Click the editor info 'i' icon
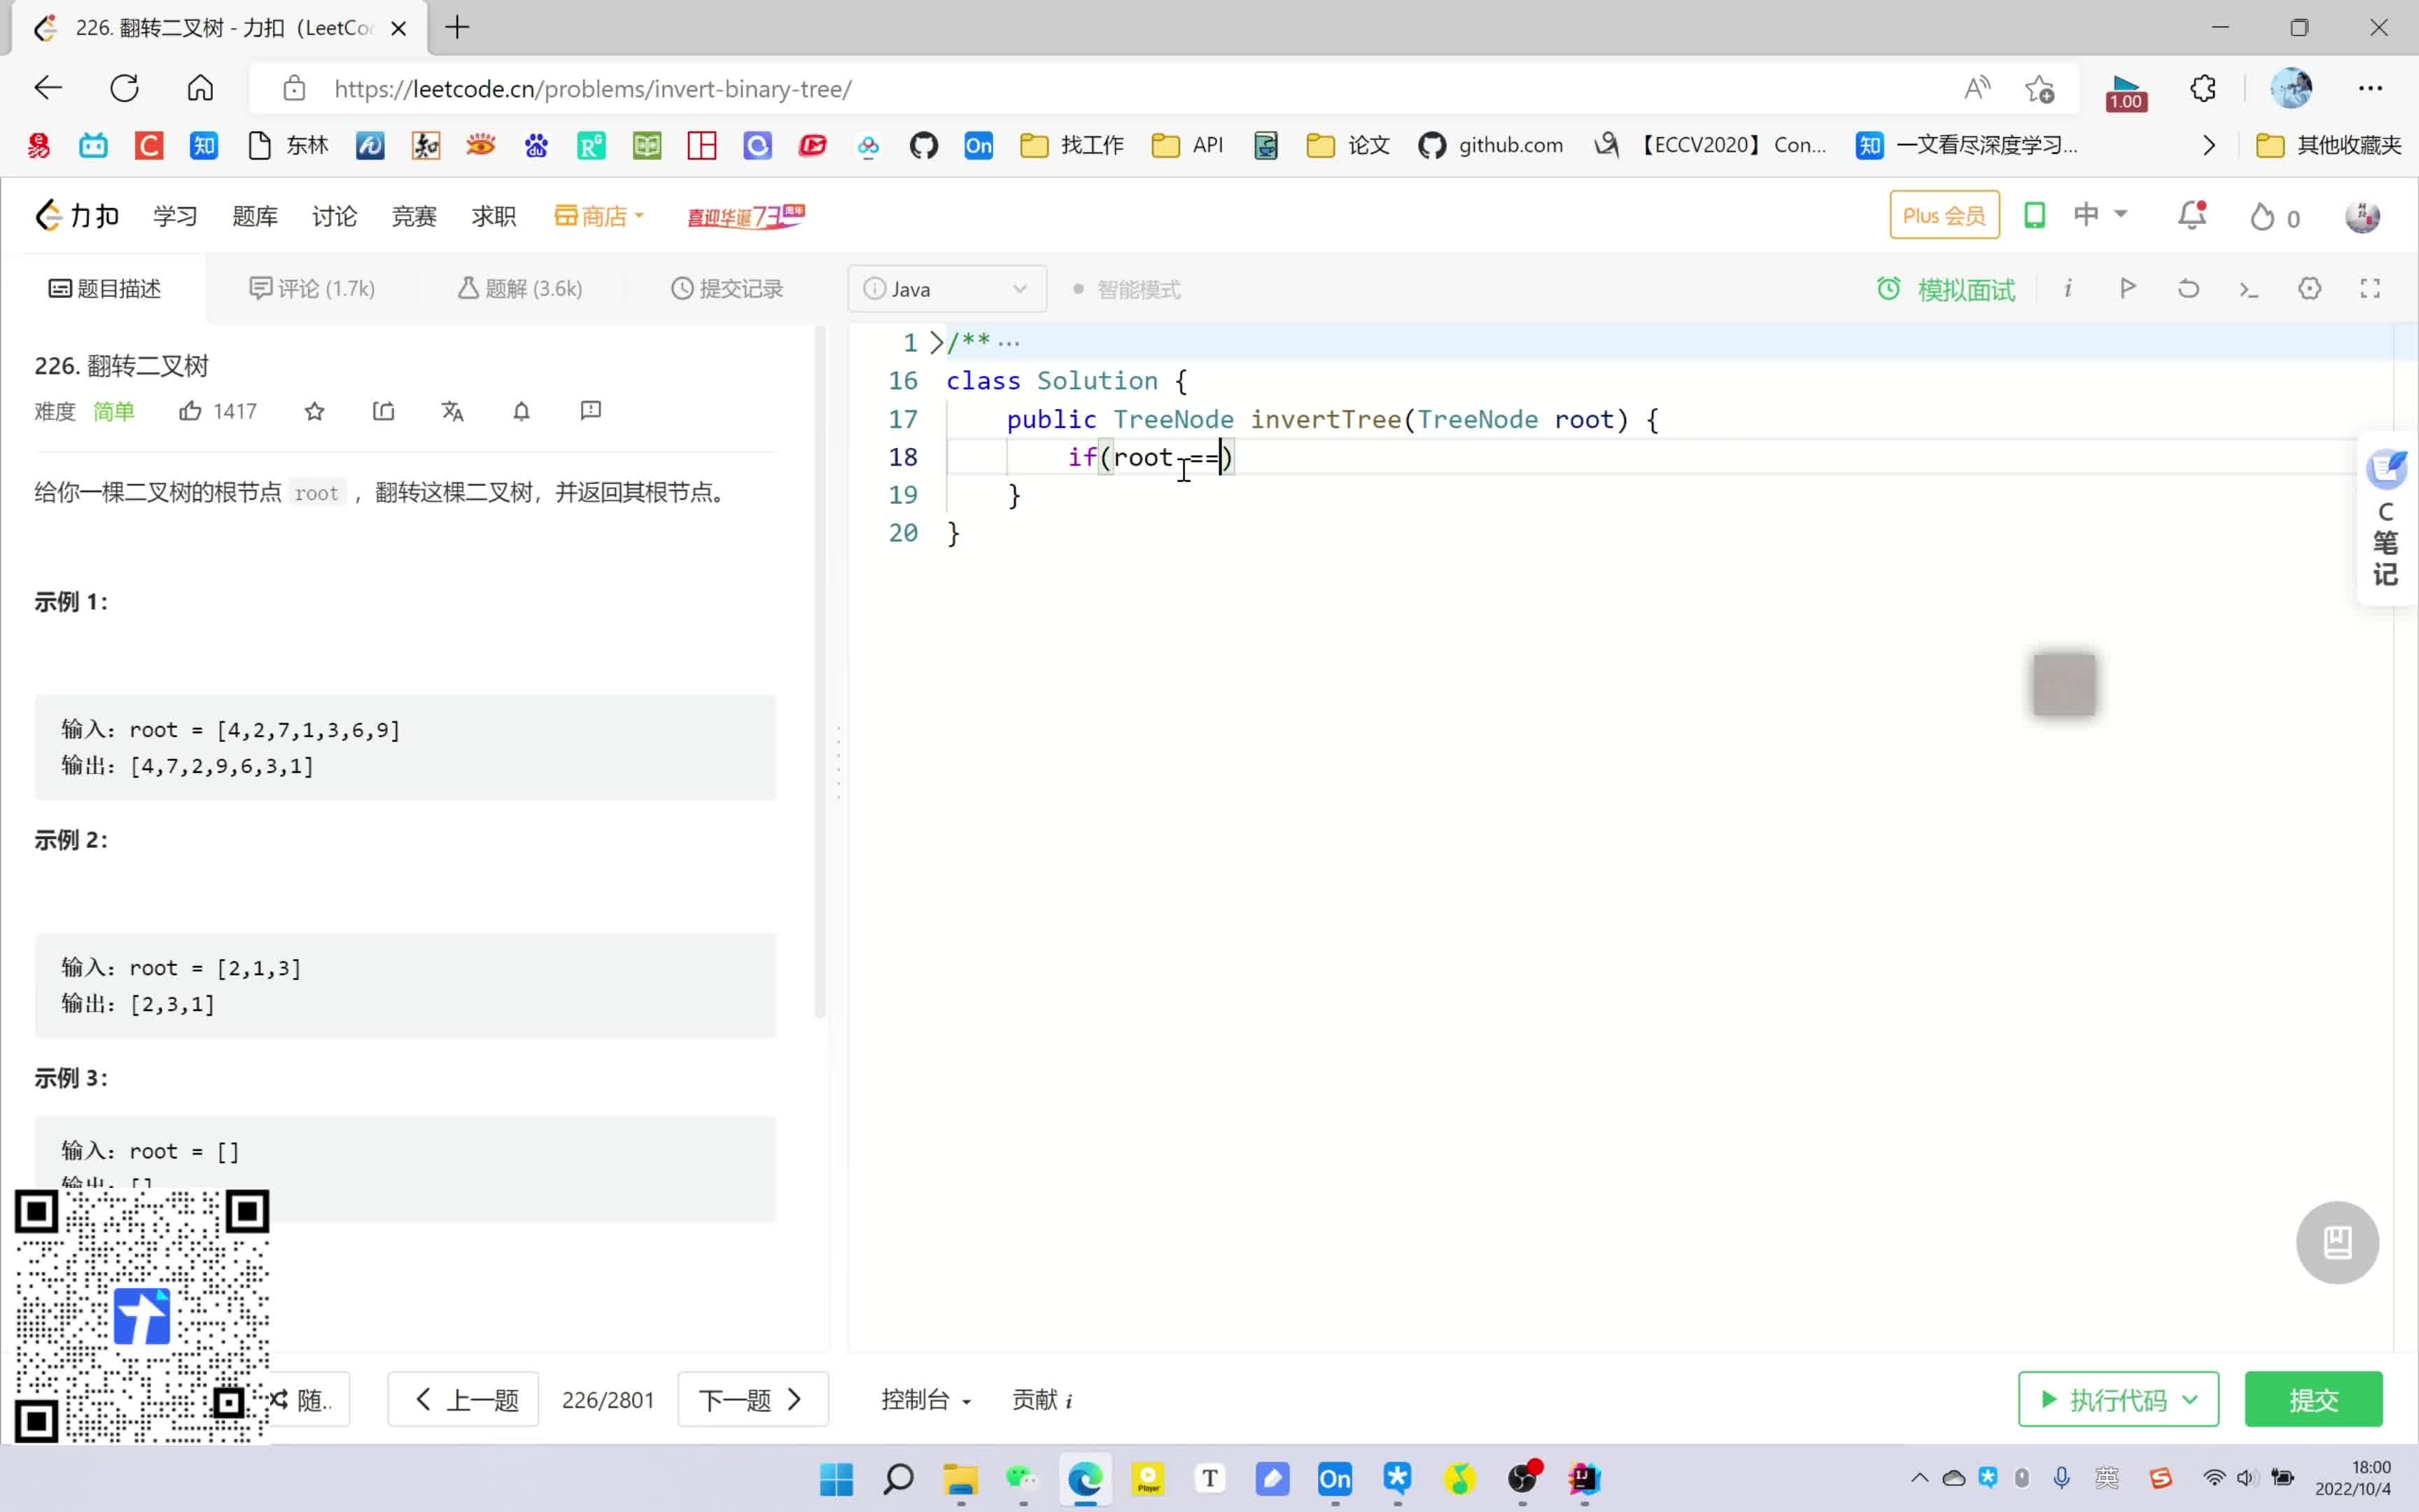The width and height of the screenshot is (2419, 1512). tap(2067, 289)
